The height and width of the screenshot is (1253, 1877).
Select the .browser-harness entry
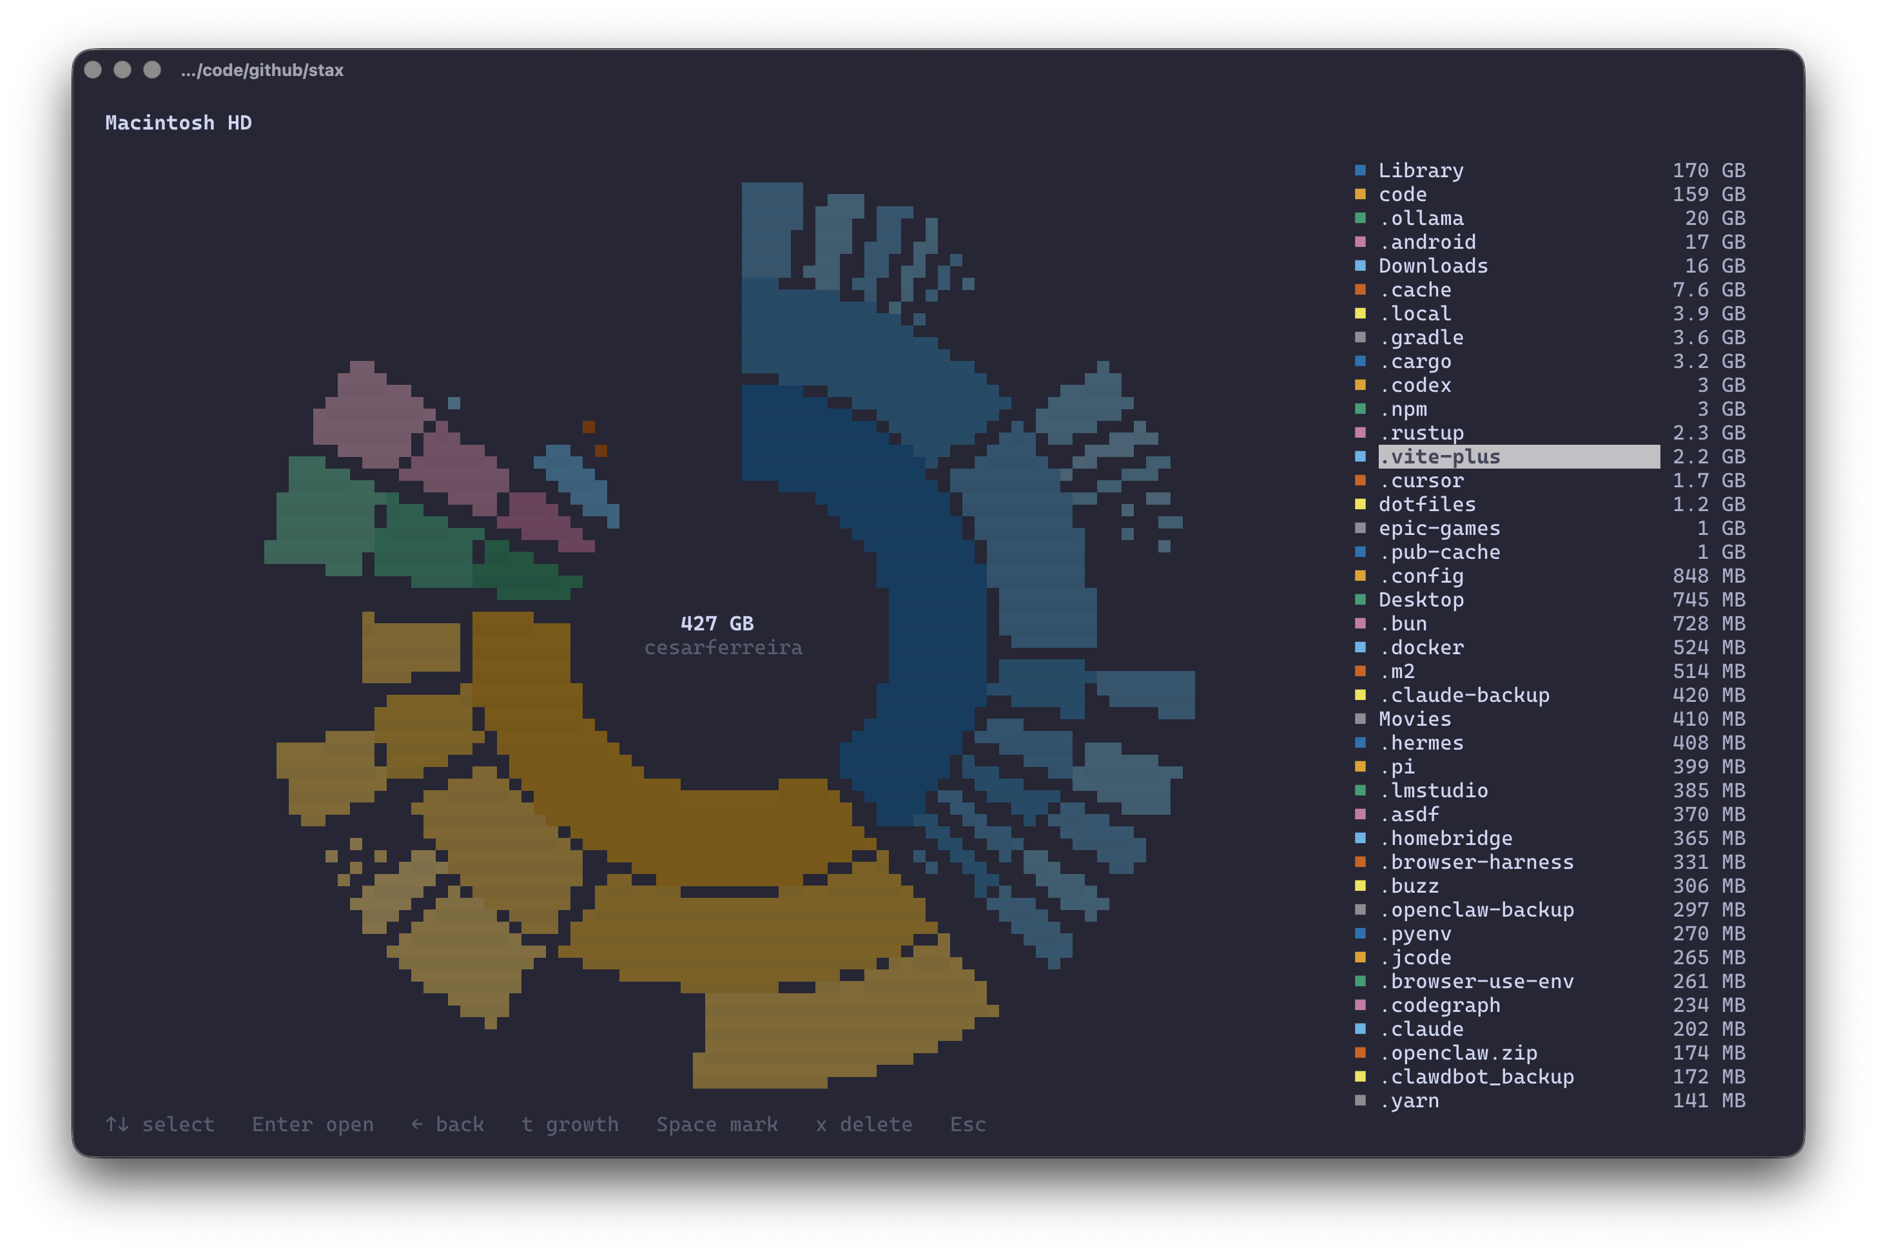pos(1550,862)
